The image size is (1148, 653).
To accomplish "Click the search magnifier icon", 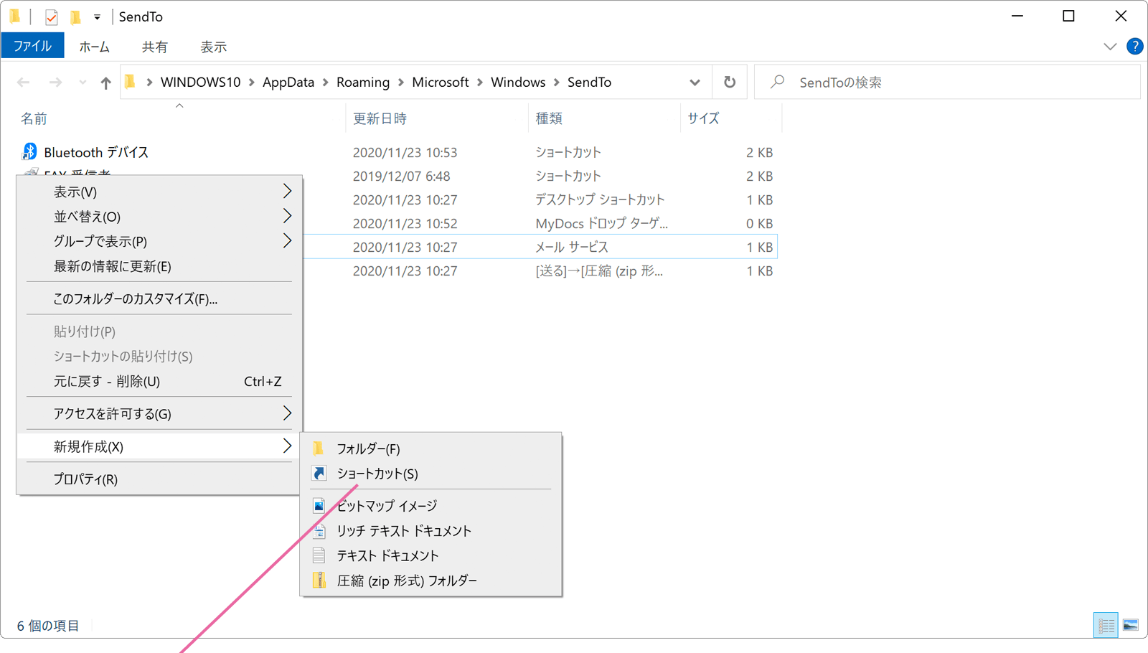I will pyautogui.click(x=777, y=82).
